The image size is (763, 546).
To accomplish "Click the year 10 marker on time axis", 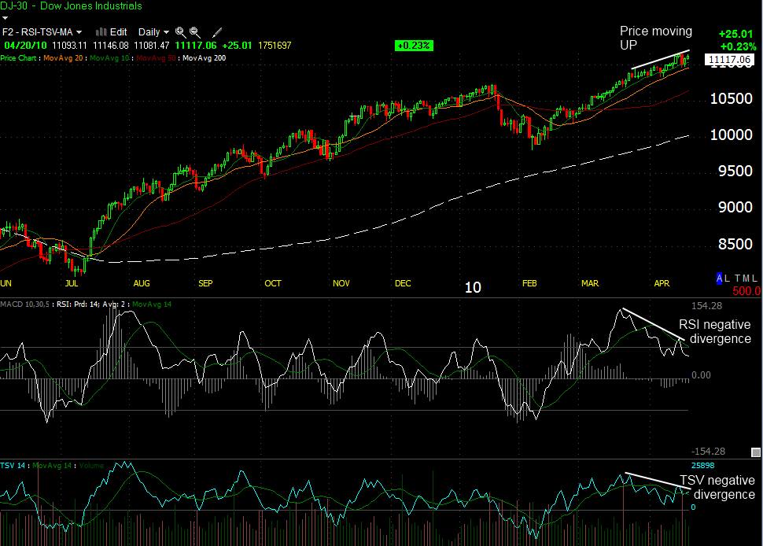I will (473, 288).
